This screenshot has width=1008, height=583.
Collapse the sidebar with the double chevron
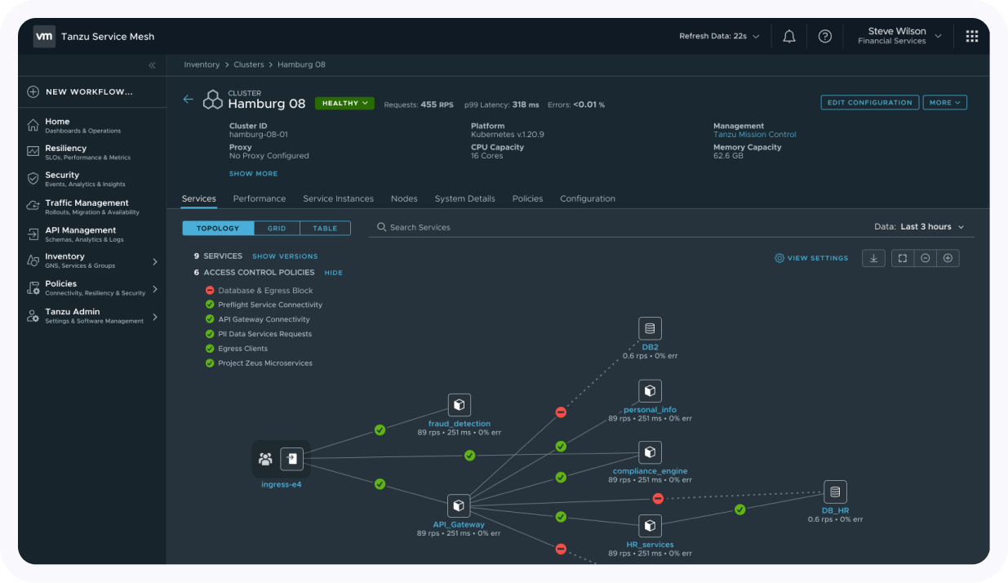[152, 65]
